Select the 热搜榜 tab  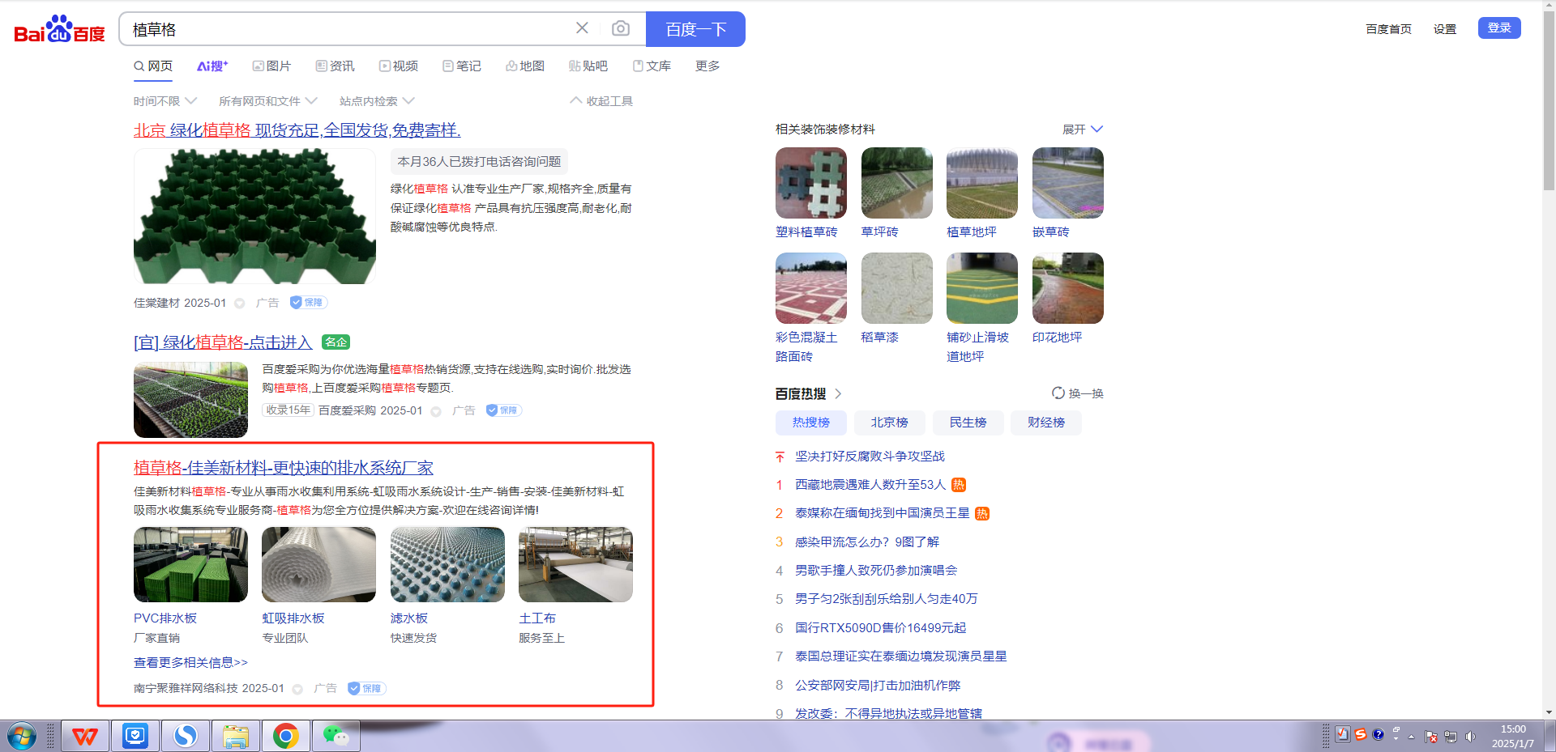tap(811, 423)
